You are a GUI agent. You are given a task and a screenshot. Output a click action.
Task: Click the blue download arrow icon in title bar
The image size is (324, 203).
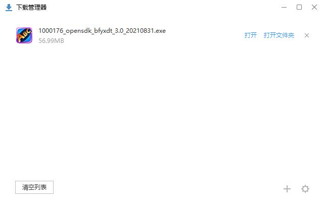(x=9, y=8)
